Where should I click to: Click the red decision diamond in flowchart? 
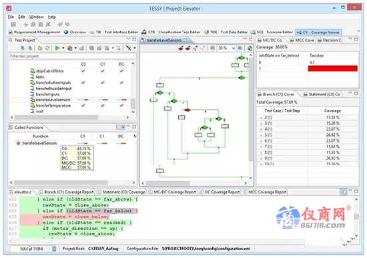click(188, 110)
